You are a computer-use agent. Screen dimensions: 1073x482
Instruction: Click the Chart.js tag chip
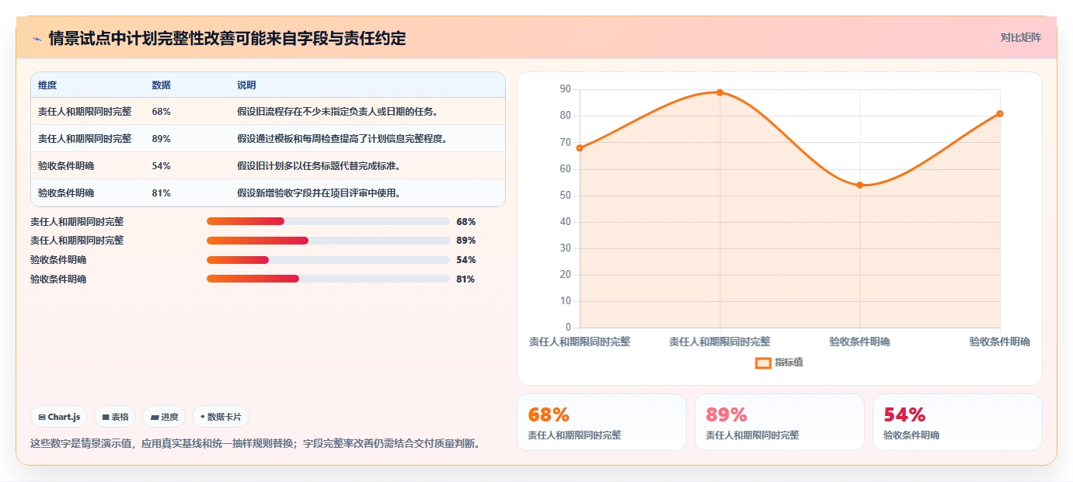[59, 417]
